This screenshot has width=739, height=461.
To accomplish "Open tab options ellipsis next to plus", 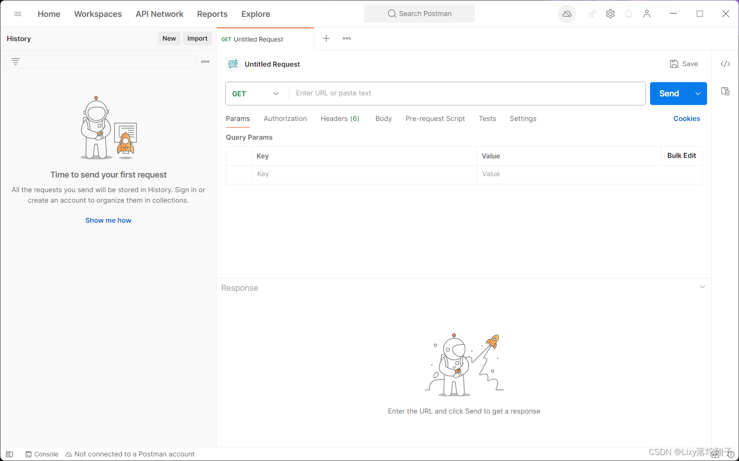I will point(347,38).
